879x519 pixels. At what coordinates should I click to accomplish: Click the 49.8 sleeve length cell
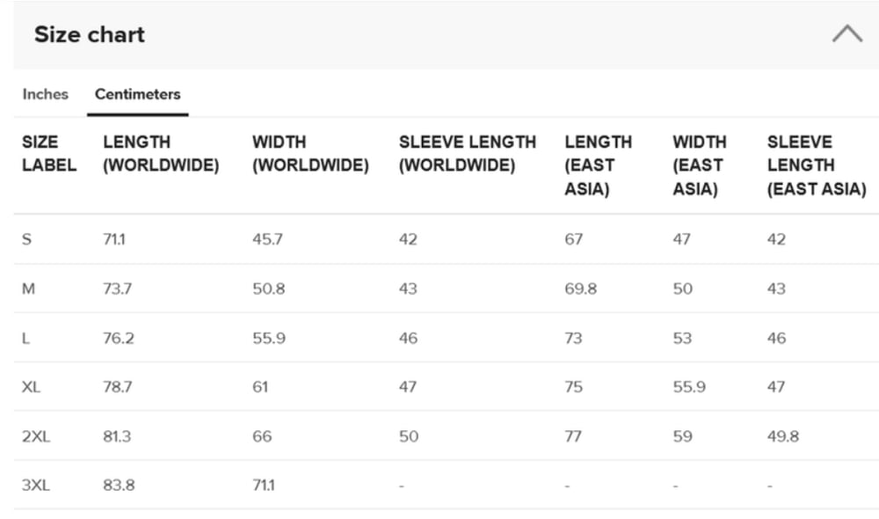point(783,436)
